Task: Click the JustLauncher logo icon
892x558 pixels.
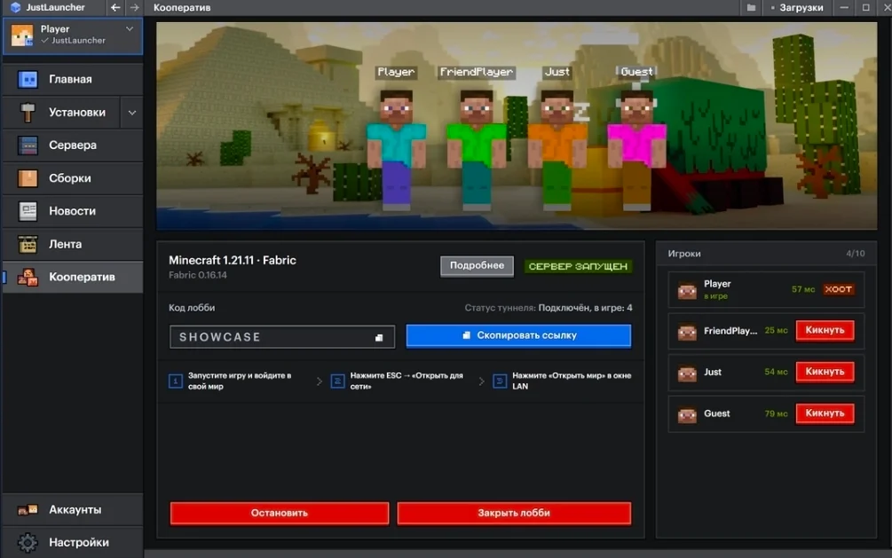Action: pos(16,7)
